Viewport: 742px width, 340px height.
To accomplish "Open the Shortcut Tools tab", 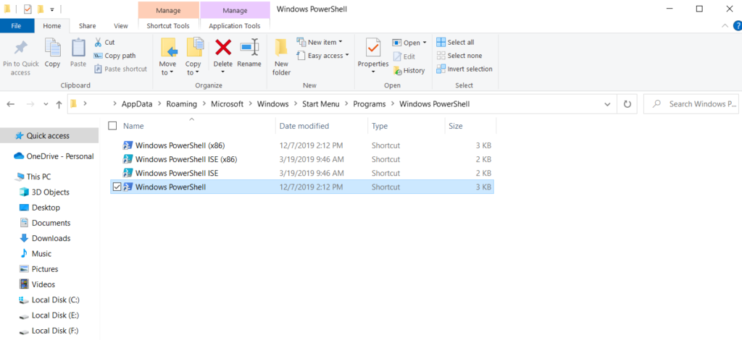I will (168, 26).
